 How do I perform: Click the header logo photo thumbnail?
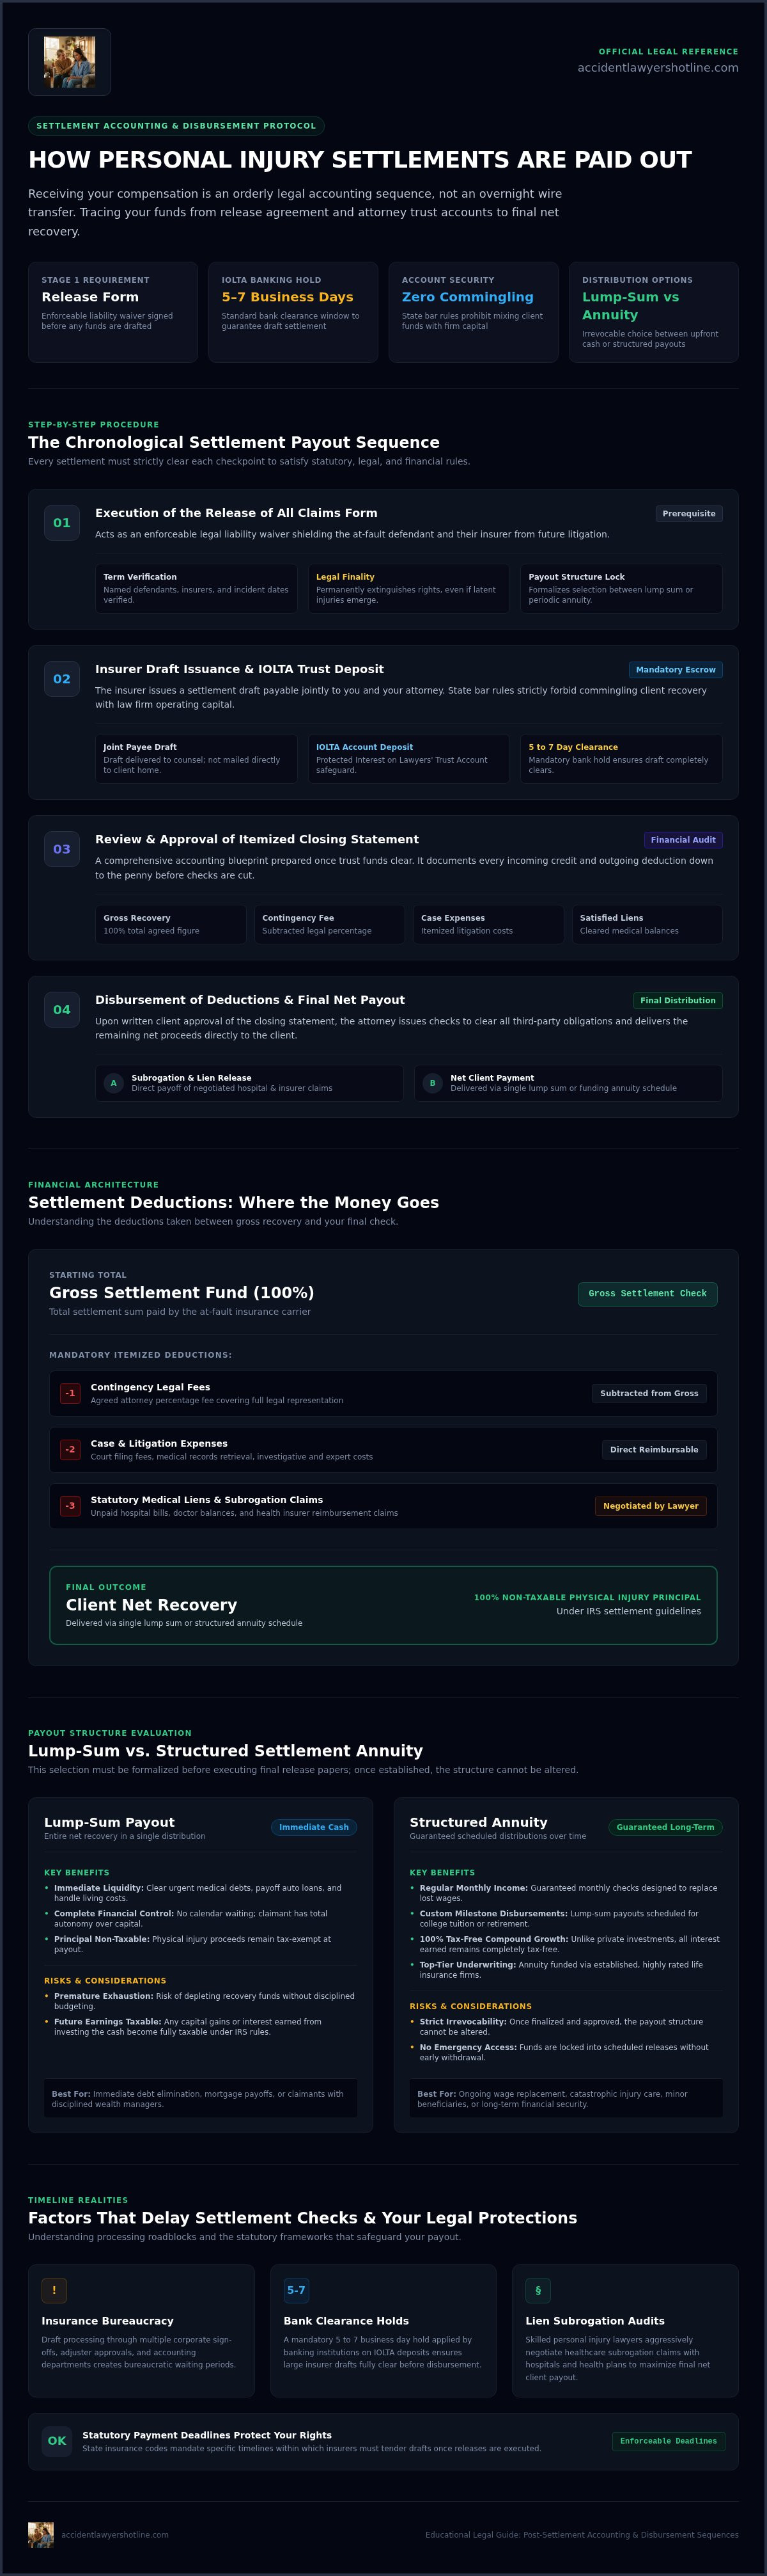[69, 62]
